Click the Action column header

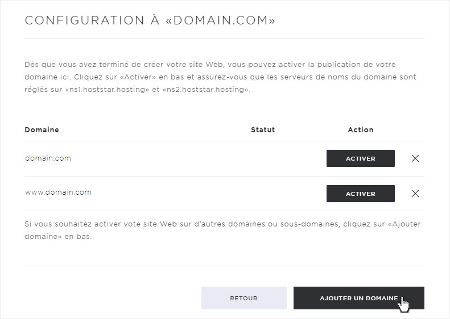[361, 130]
